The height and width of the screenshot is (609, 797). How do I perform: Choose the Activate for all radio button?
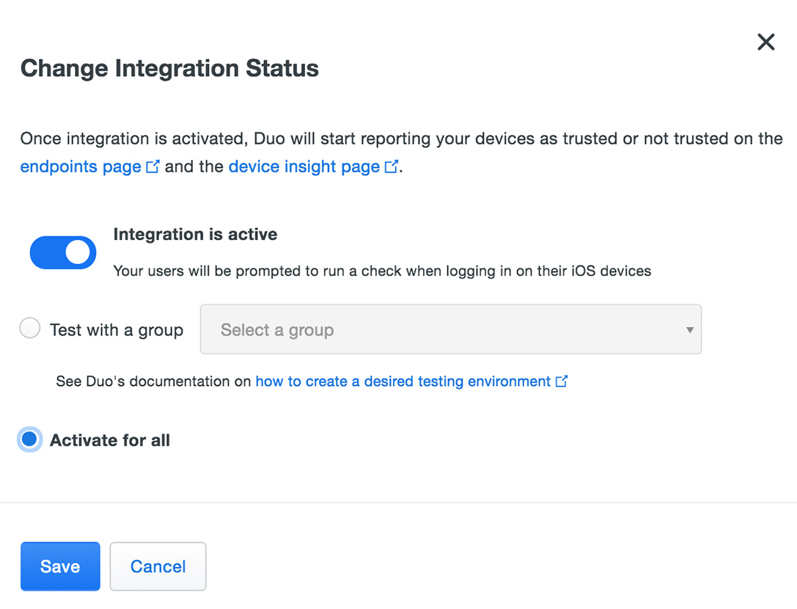29,440
